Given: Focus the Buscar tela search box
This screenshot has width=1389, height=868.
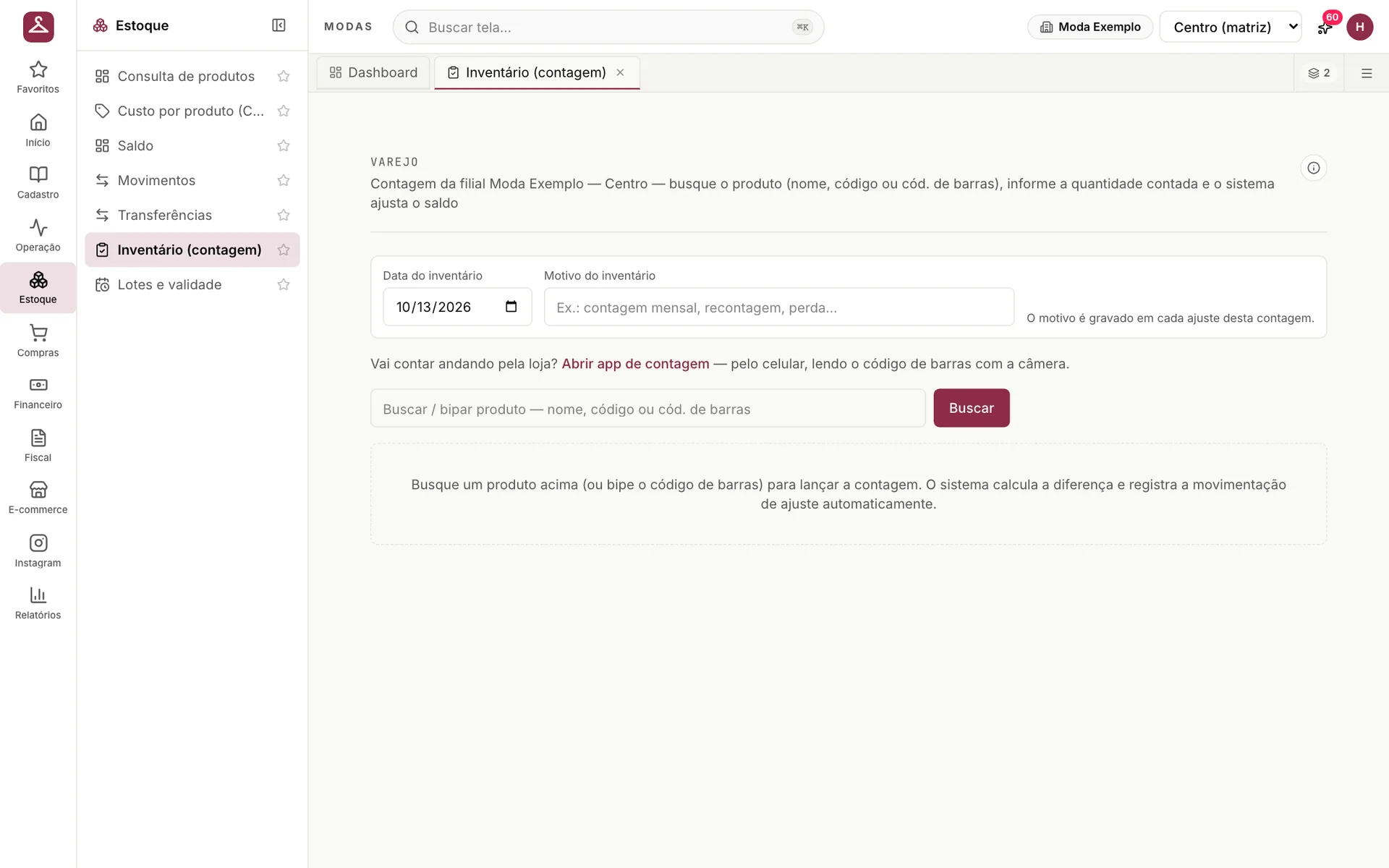Looking at the screenshot, I should [x=608, y=27].
